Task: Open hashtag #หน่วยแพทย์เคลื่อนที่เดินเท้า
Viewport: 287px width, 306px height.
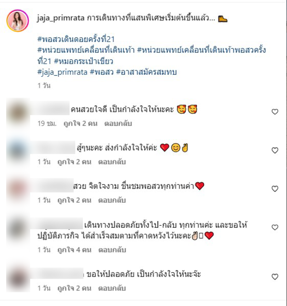Action: pyautogui.click(x=86, y=50)
